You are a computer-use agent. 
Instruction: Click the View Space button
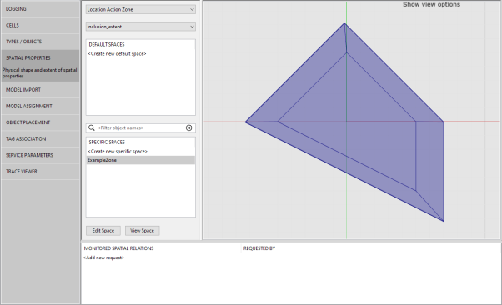click(x=142, y=231)
